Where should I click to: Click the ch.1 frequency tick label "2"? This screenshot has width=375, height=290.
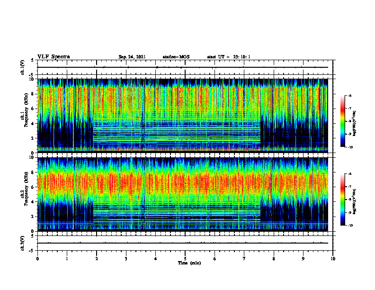tap(33, 138)
